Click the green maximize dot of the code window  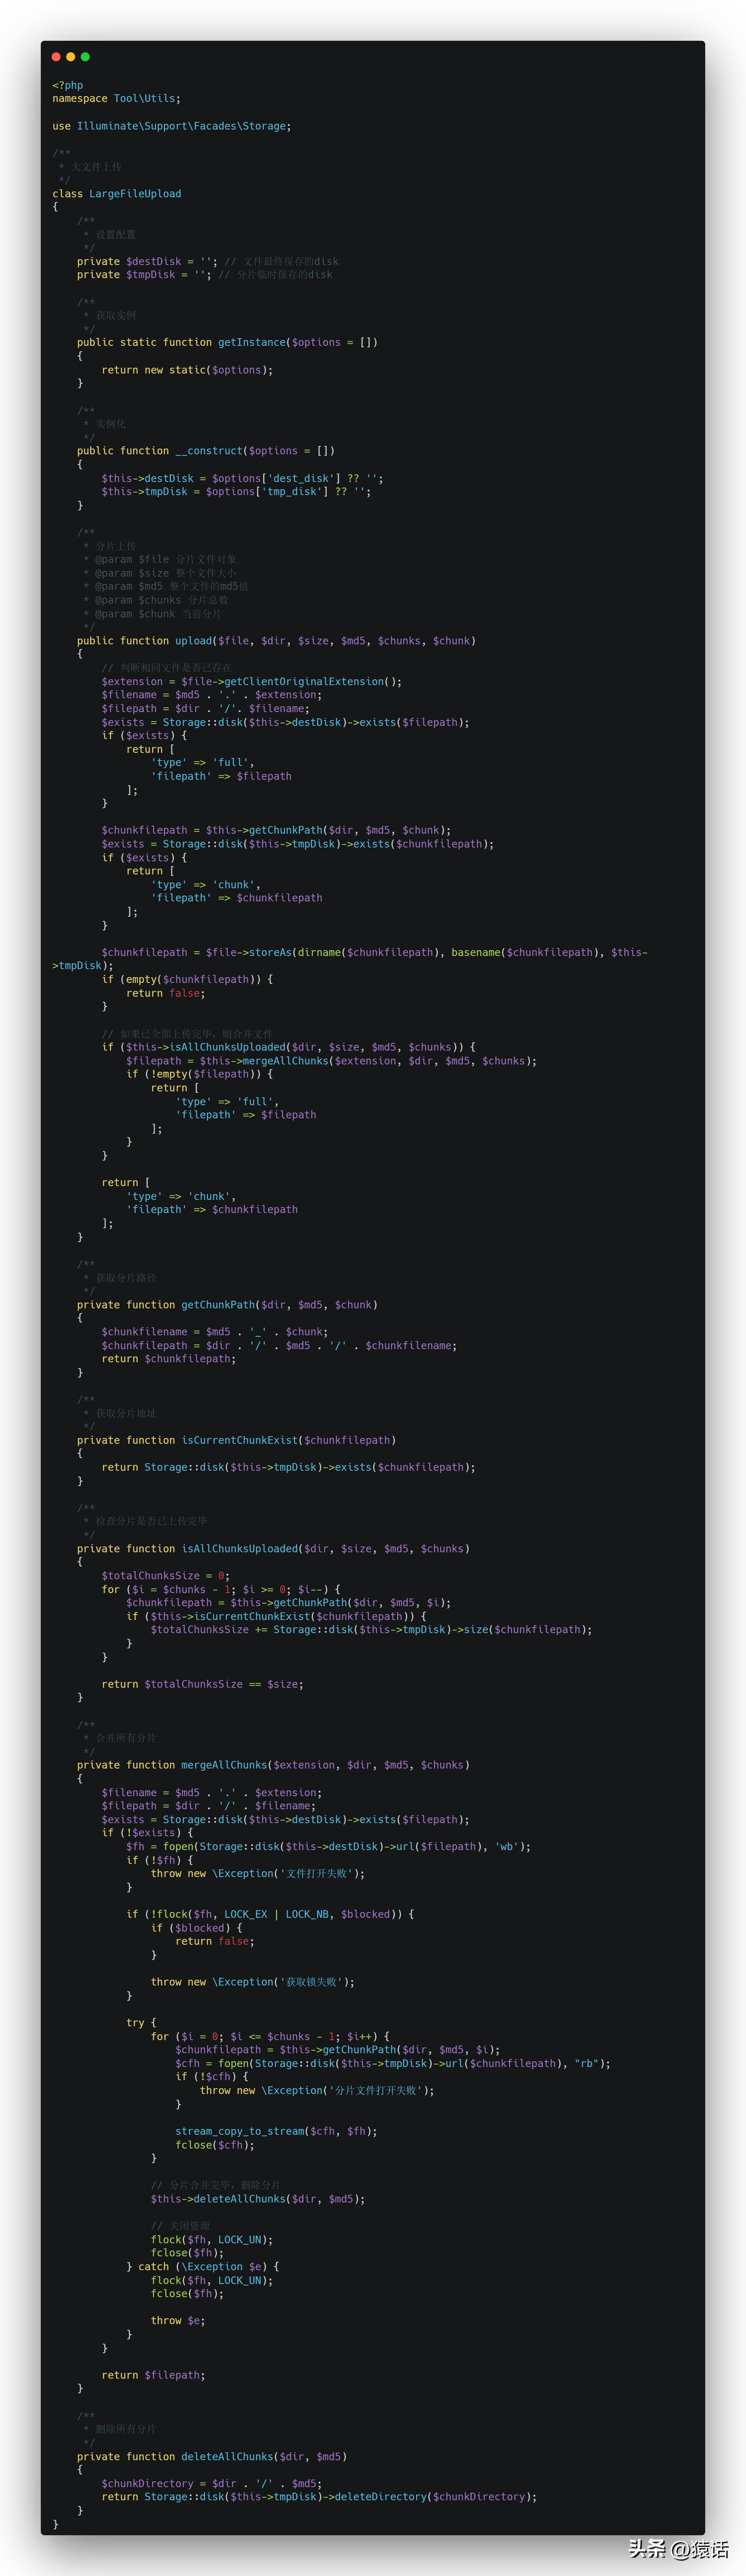pos(85,57)
